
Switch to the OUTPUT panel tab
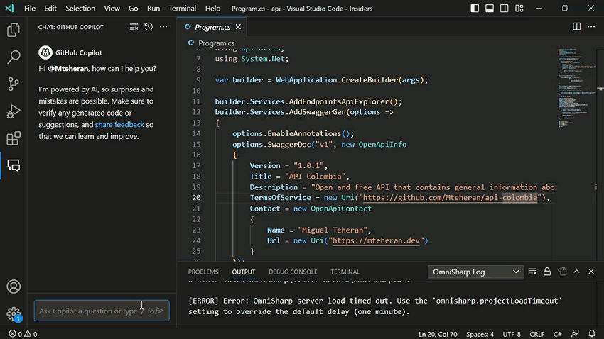click(244, 272)
